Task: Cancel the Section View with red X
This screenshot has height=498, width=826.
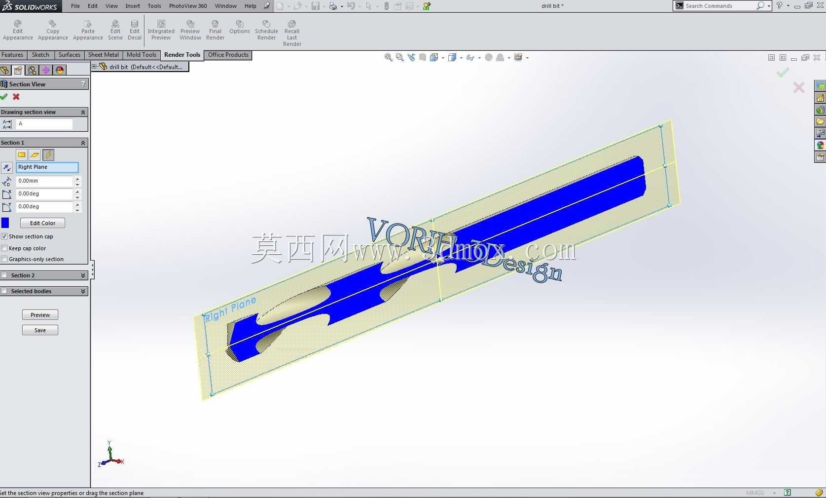Action: [16, 97]
